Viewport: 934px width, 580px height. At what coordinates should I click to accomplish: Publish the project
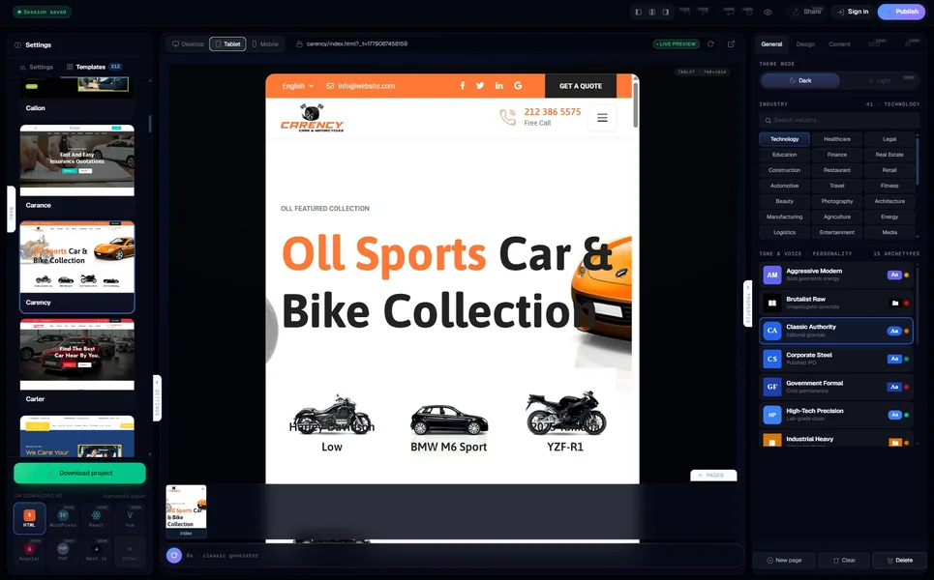point(901,12)
